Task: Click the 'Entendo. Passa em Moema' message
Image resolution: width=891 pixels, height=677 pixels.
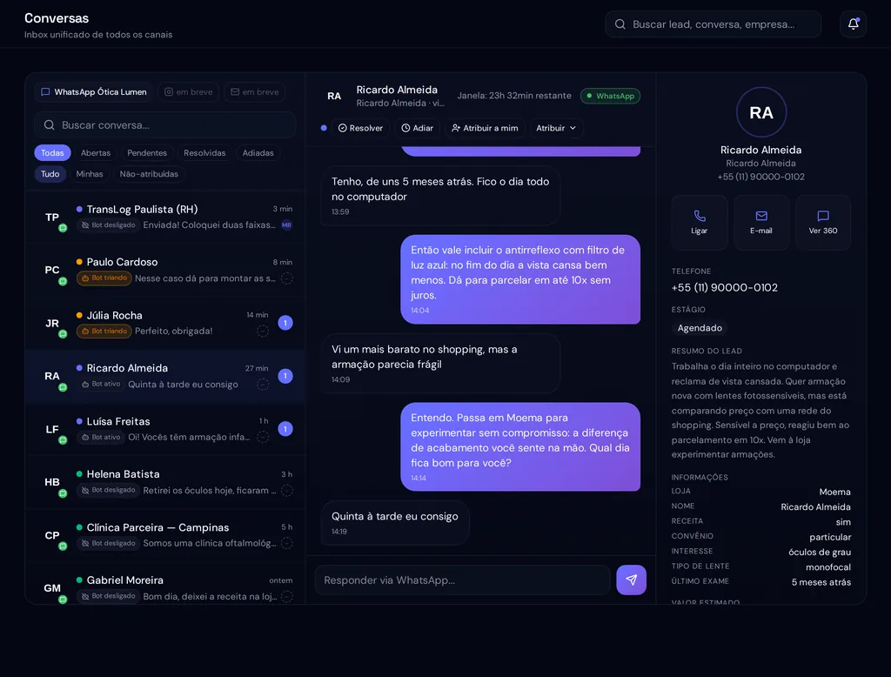Action: click(520, 446)
